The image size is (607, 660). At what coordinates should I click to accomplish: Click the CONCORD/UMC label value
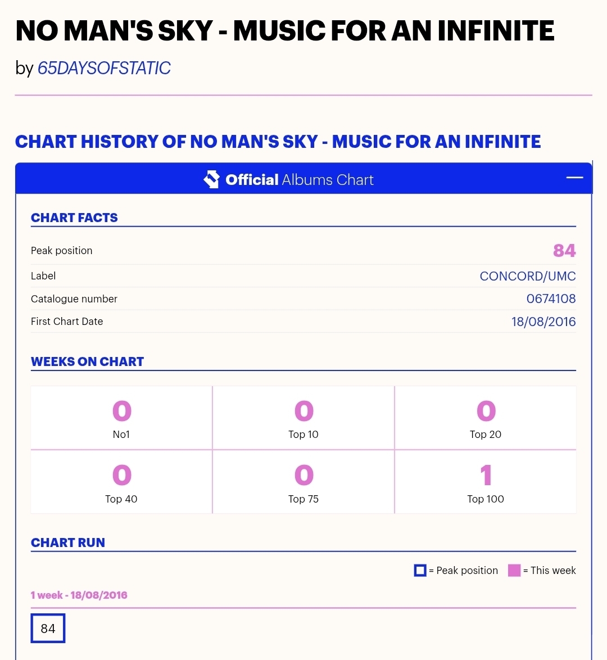point(527,276)
